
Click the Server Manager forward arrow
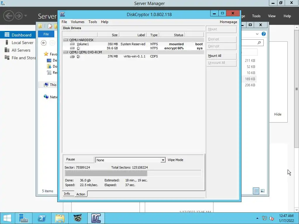pos(19,16)
